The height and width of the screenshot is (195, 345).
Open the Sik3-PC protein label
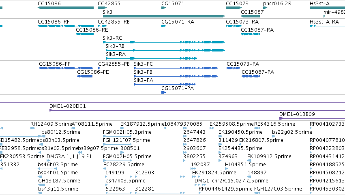pos(143,64)
